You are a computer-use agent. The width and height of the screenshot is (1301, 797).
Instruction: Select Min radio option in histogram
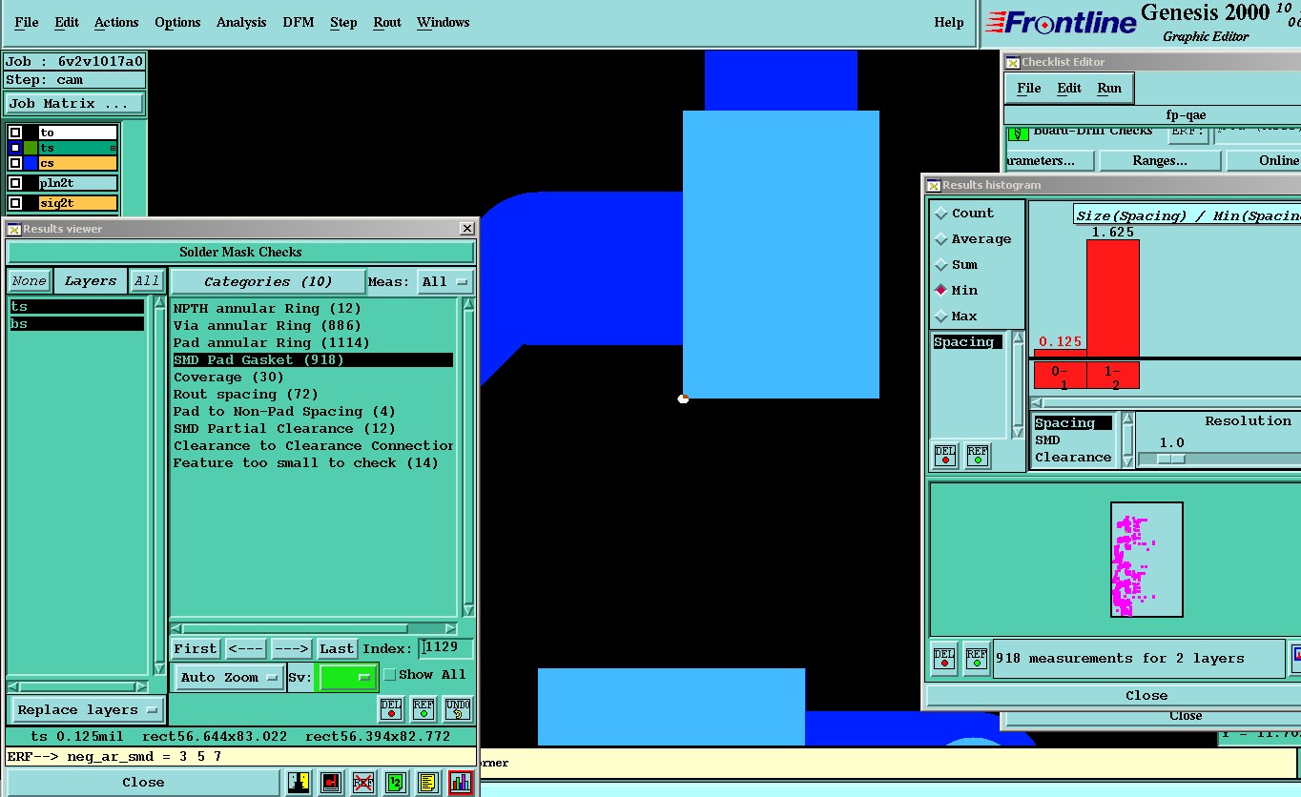941,290
